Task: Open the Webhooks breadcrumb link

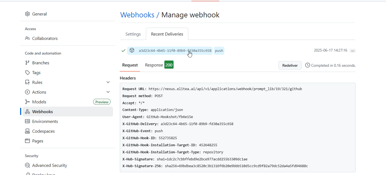Action: tap(137, 15)
